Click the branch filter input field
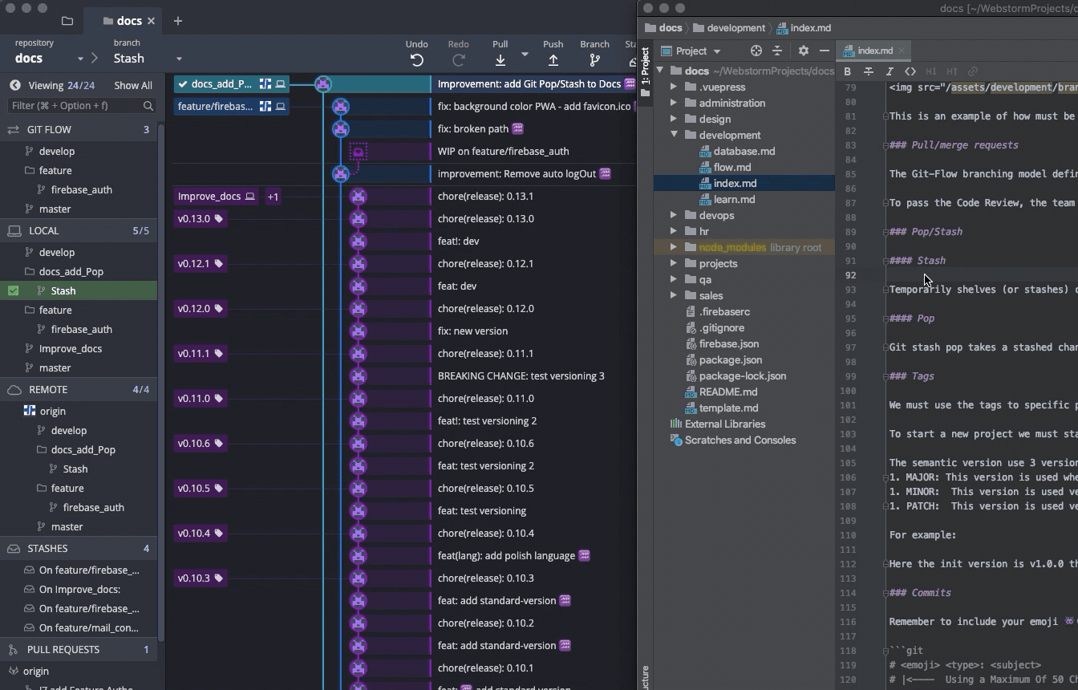The image size is (1078, 690). tap(74, 105)
